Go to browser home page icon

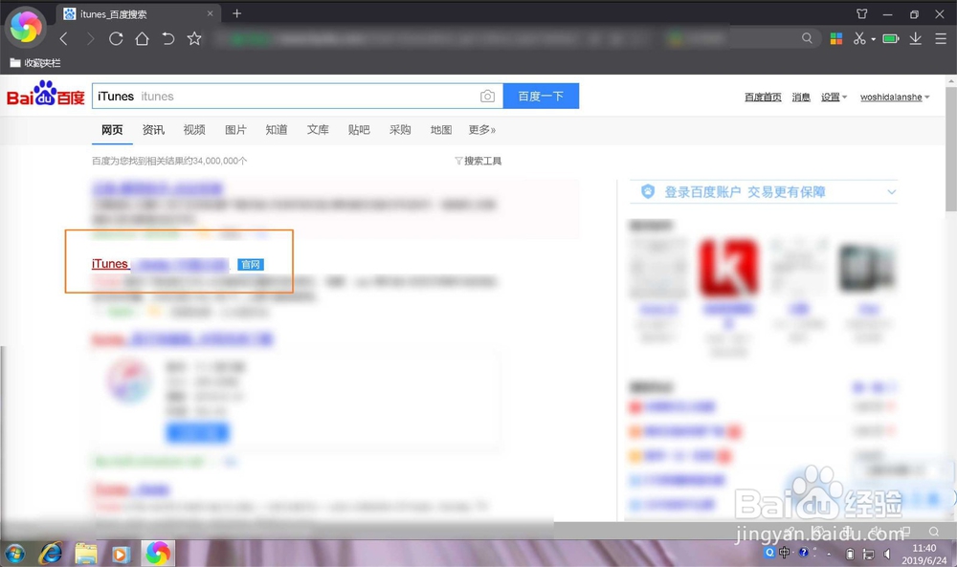tap(143, 39)
